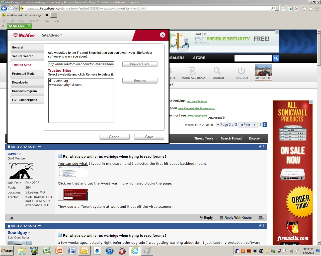Click the Windows Start button
The height and width of the screenshot is (256, 321).
[7, 251]
